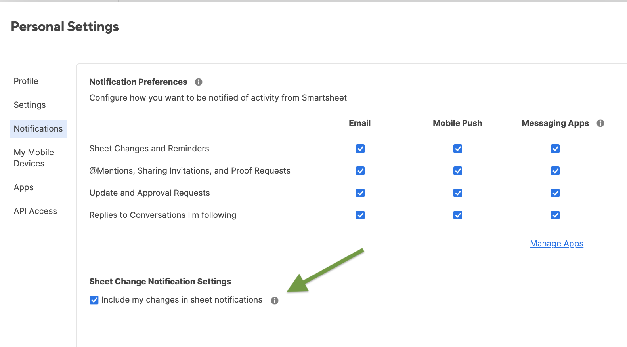Image resolution: width=627 pixels, height=347 pixels.
Task: Click info icon beside Notification Preferences
Action: (x=199, y=82)
